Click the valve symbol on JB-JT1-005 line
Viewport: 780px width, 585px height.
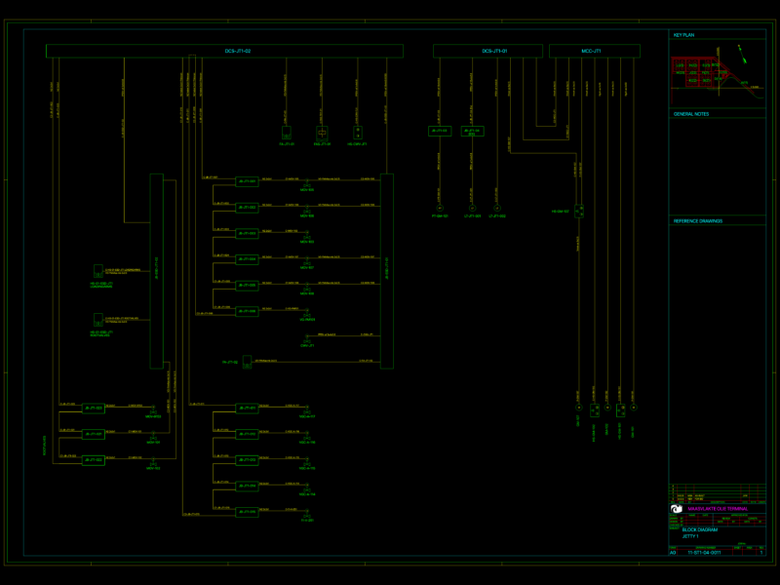307,289
